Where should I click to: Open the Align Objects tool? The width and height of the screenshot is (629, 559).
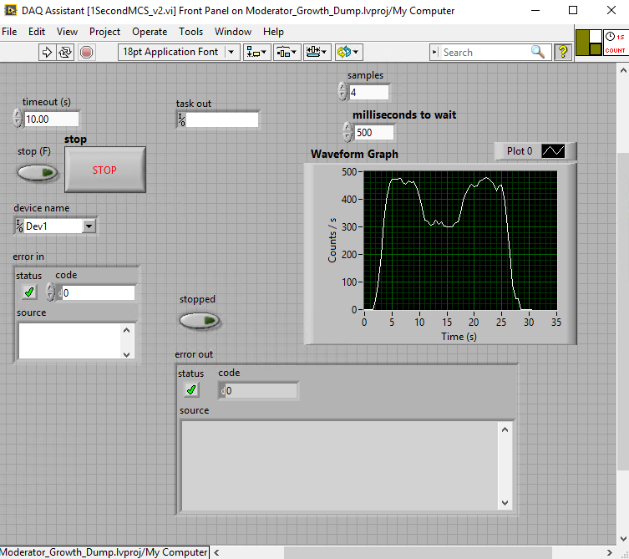pos(256,52)
